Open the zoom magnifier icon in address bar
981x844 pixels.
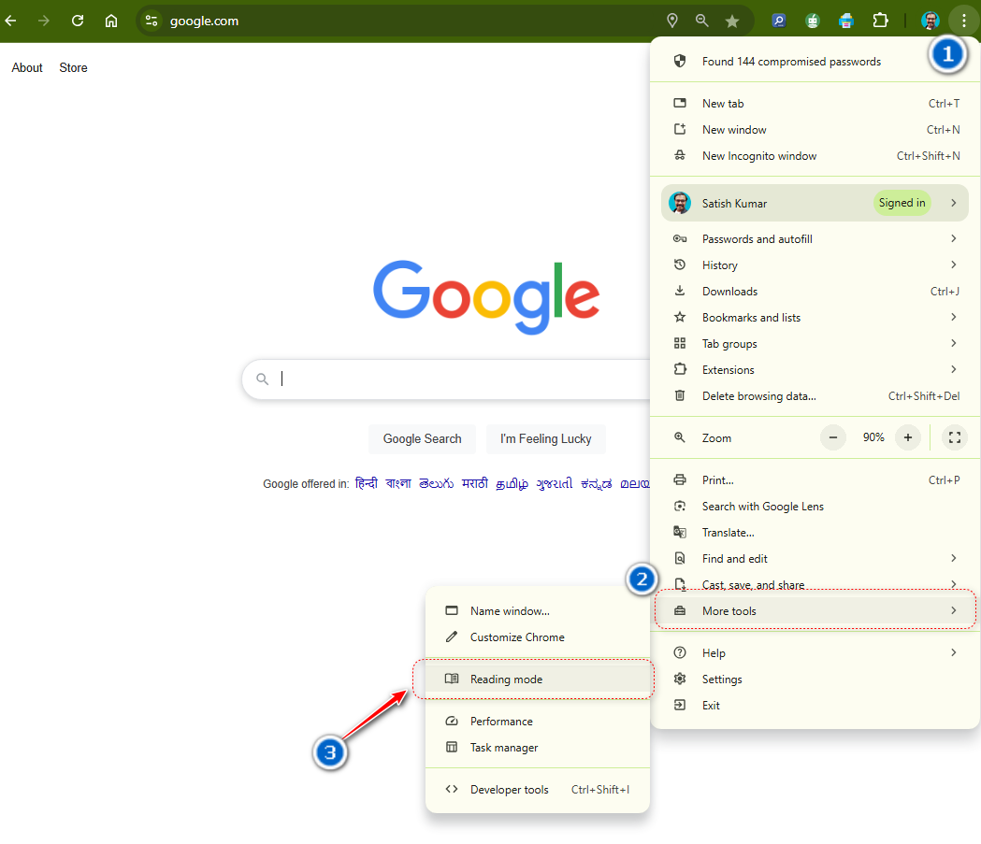(x=702, y=21)
